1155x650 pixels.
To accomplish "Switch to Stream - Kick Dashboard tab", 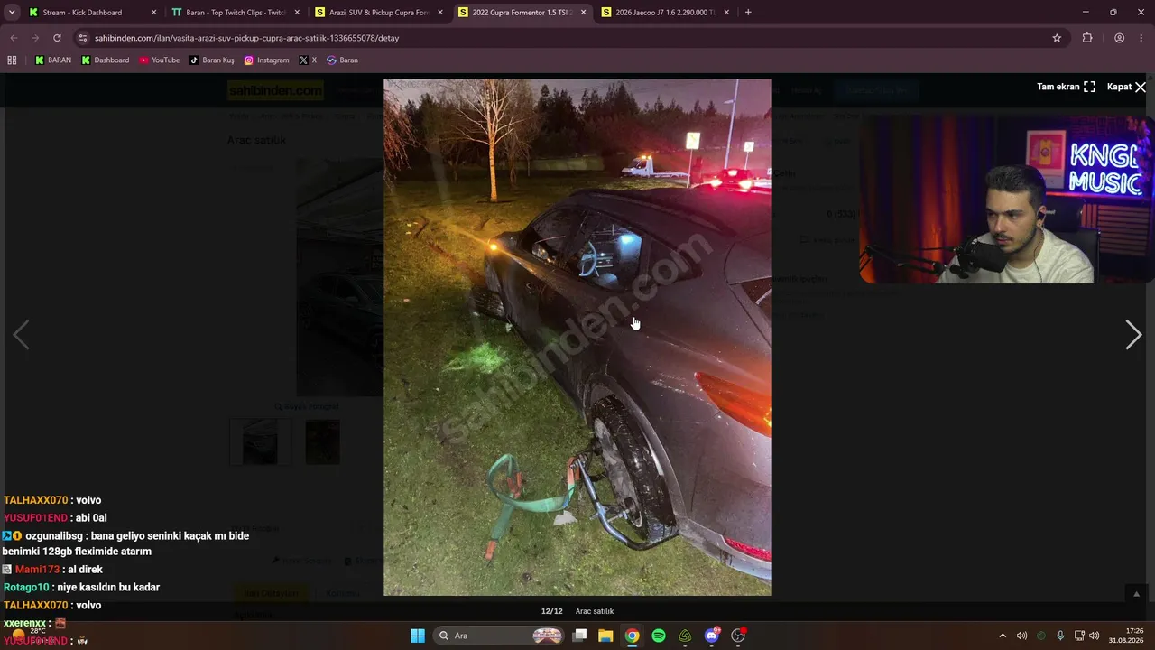I will [92, 13].
